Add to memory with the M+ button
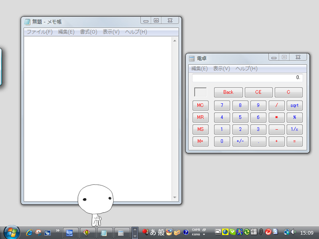 [x=201, y=141]
